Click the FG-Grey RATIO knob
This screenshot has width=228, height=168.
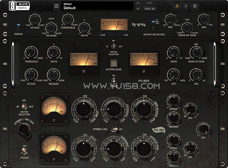84,28
